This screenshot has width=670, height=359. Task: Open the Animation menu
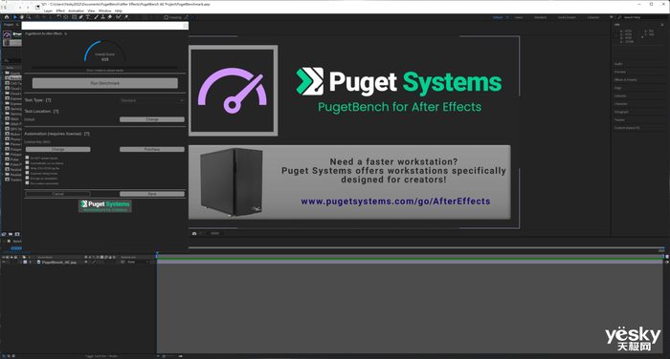pos(76,11)
